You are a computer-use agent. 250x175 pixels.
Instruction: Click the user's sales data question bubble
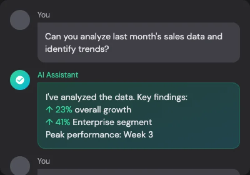[138, 42]
